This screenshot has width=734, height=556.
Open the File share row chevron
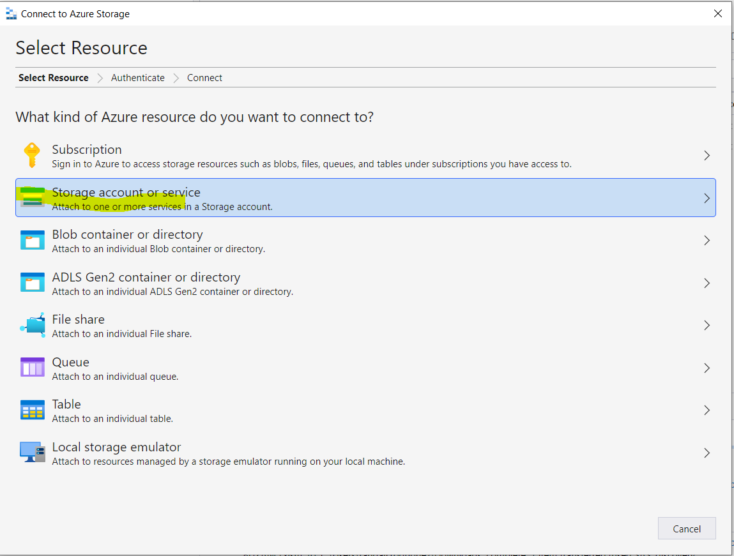click(x=707, y=326)
